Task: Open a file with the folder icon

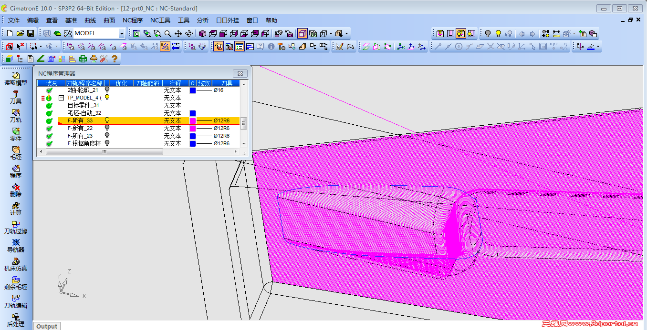Action: (x=20, y=33)
